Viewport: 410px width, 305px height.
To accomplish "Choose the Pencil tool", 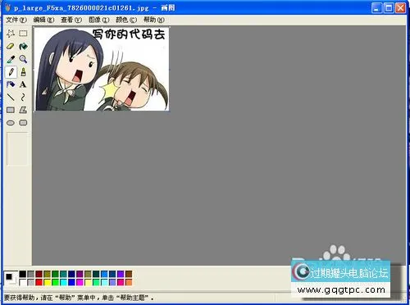I will tap(11, 72).
